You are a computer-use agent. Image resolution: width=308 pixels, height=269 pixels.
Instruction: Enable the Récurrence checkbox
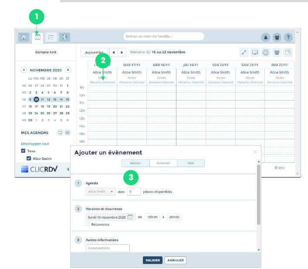pyautogui.click(x=88, y=224)
